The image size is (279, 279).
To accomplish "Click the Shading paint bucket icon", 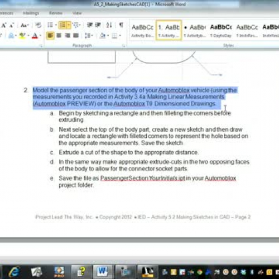I will click(x=103, y=35).
